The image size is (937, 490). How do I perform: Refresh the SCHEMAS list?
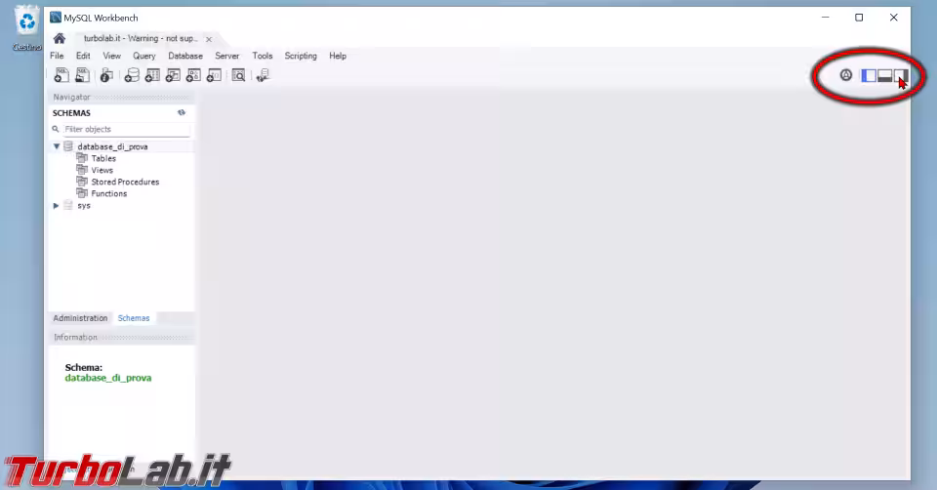click(182, 112)
